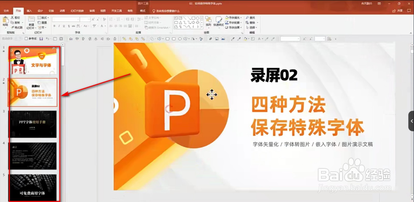Switch to the 设计 Design tab
Image resolution: width=414 pixels, height=202 pixels.
pos(40,11)
